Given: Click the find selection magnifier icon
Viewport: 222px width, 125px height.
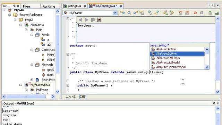Looking at the screenshot, I should click(129, 13).
